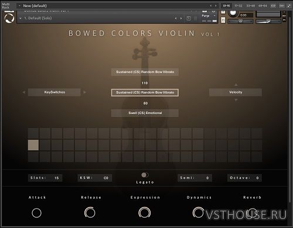Save the current snapshot icon
This screenshot has height=228, width=293.
click(x=189, y=18)
